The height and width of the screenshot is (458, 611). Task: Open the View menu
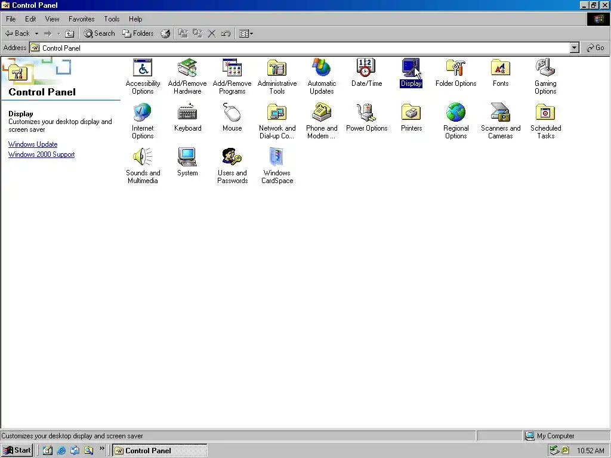[52, 18]
